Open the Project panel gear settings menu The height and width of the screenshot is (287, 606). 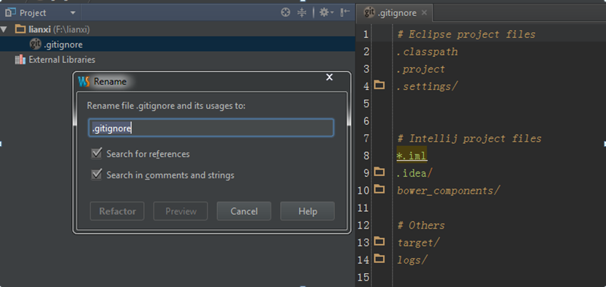coord(326,12)
